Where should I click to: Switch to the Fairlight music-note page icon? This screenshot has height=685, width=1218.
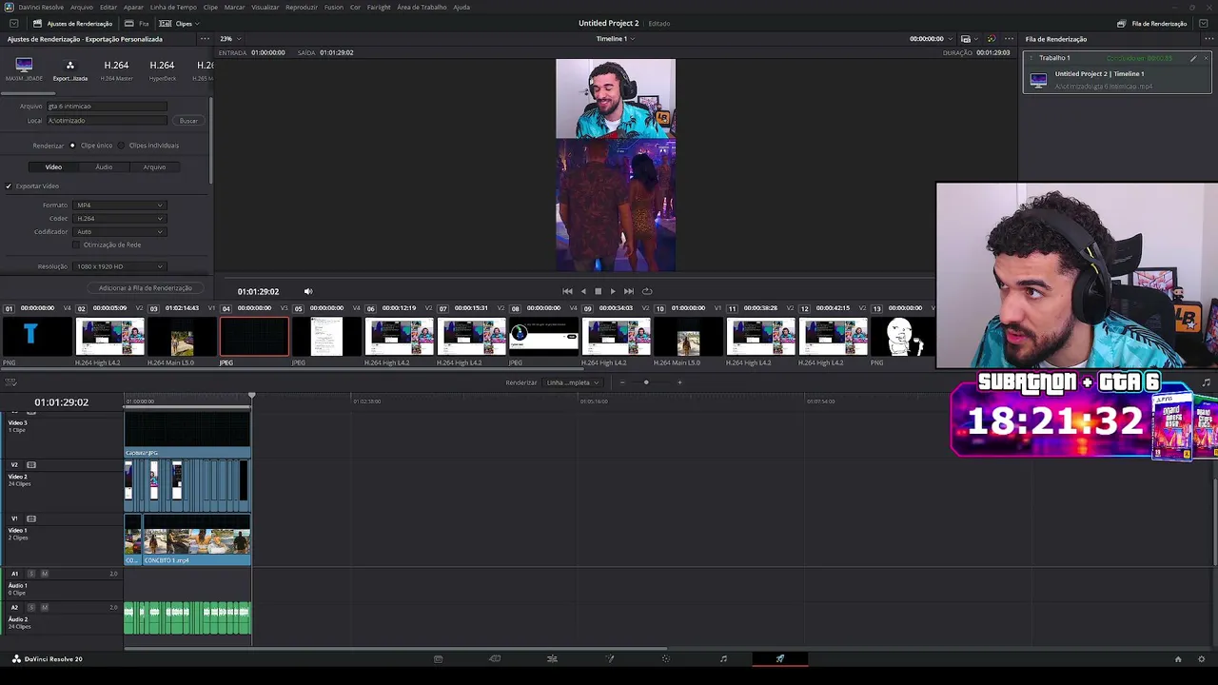point(723,658)
